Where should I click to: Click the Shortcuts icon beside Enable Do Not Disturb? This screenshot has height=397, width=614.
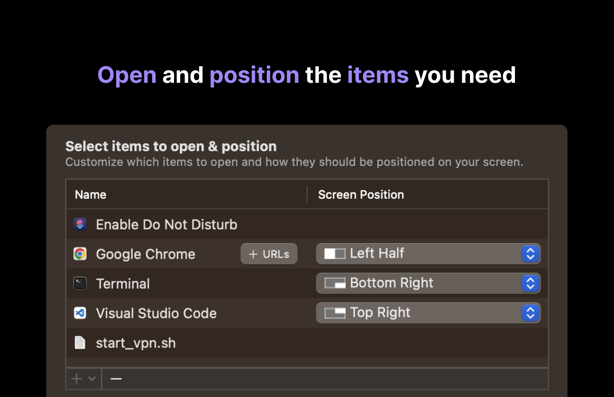point(80,224)
